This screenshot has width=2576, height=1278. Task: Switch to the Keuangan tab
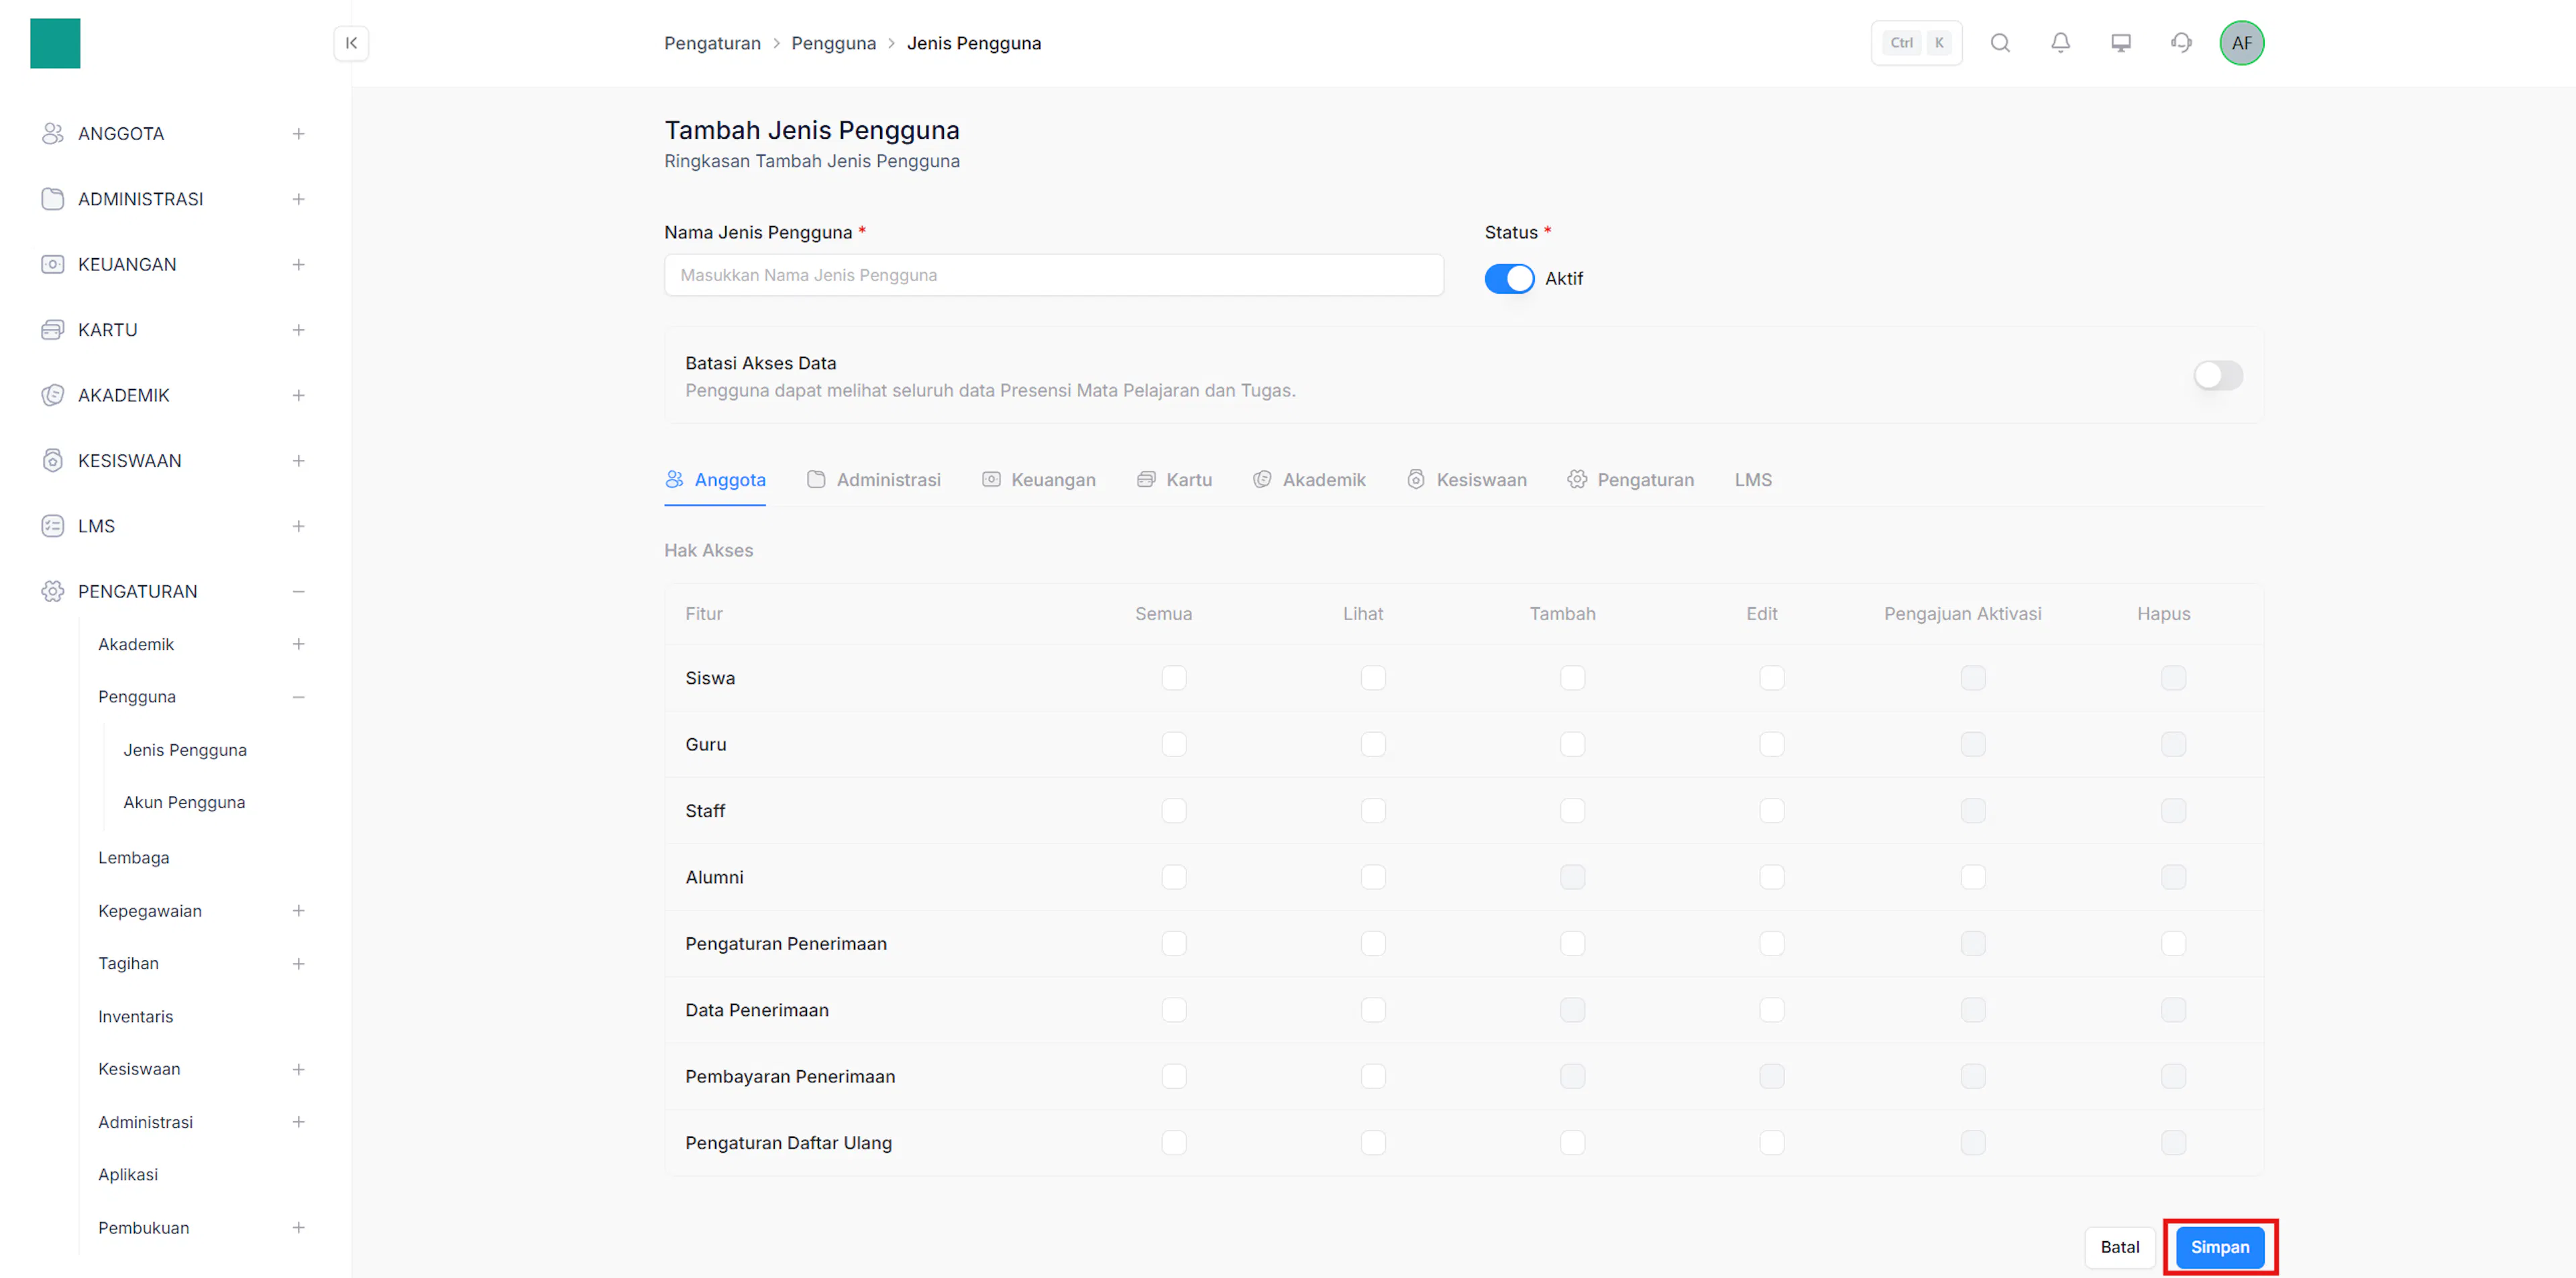pyautogui.click(x=1038, y=479)
